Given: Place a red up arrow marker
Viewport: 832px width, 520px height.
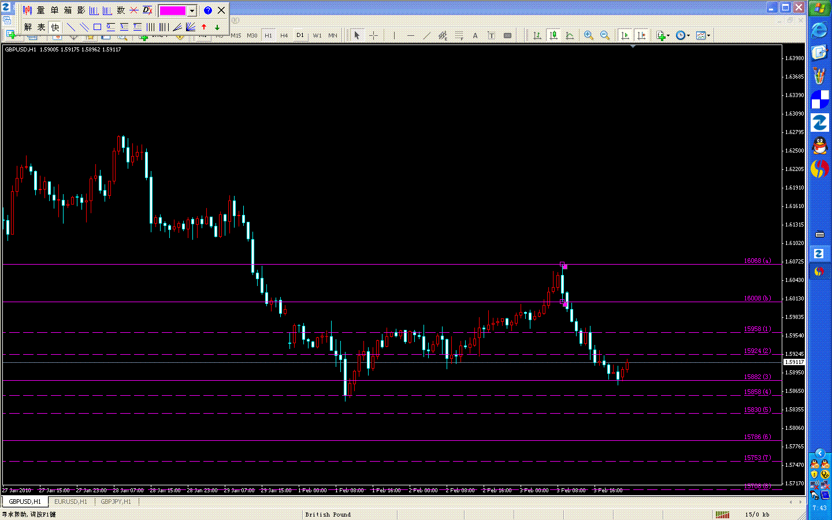Looking at the screenshot, I should tap(204, 27).
